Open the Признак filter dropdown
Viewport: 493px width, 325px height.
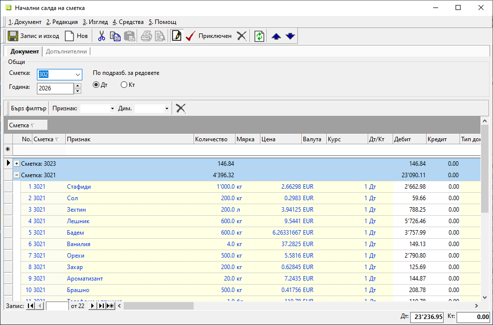pyautogui.click(x=112, y=108)
